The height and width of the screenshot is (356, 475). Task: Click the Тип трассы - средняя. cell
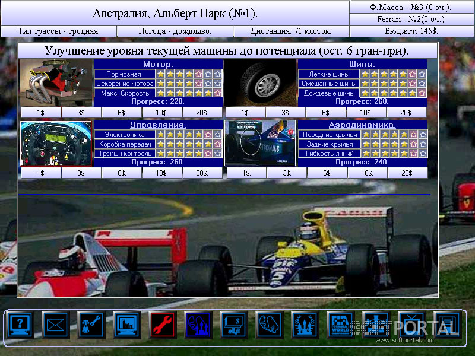pos(59,31)
